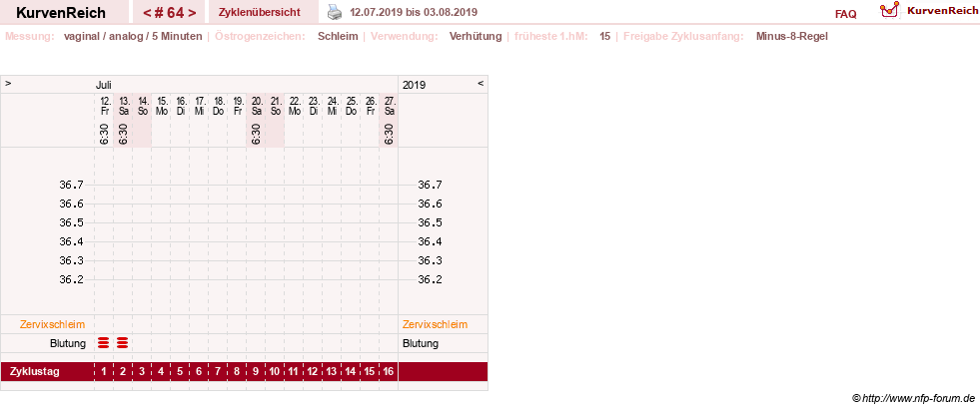Image resolution: width=980 pixels, height=410 pixels.
Task: Select the 'Minus-8-Regel' value
Action: [792, 36]
